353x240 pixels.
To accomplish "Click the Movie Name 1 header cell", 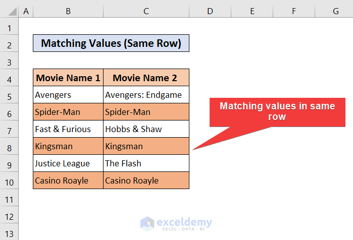I will (x=68, y=78).
